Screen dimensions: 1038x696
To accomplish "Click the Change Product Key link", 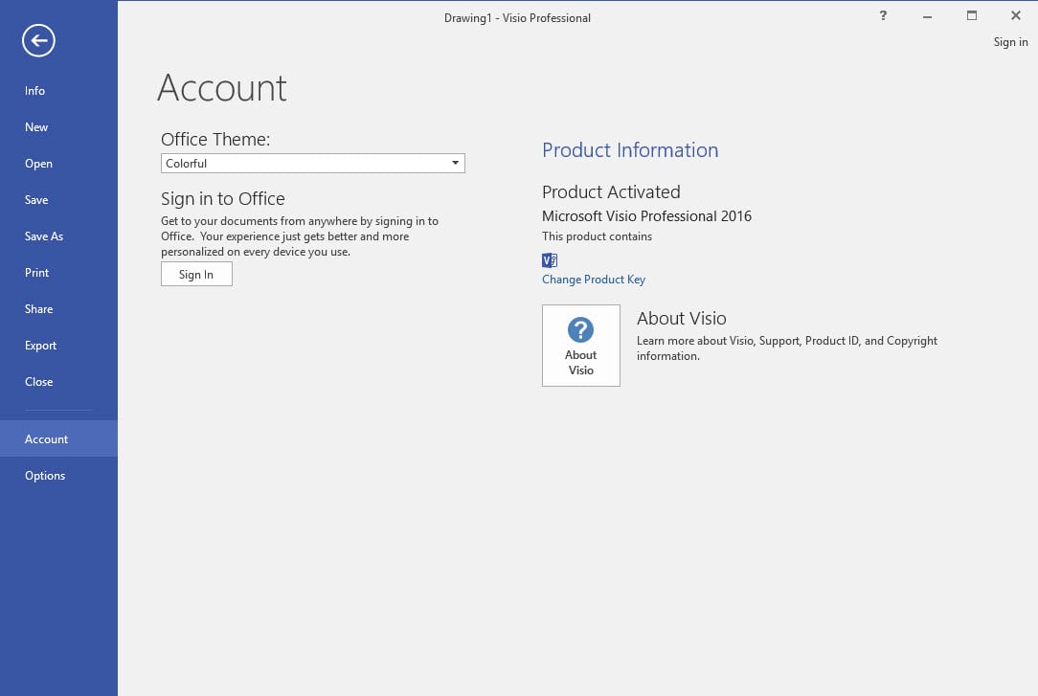I will pos(593,280).
